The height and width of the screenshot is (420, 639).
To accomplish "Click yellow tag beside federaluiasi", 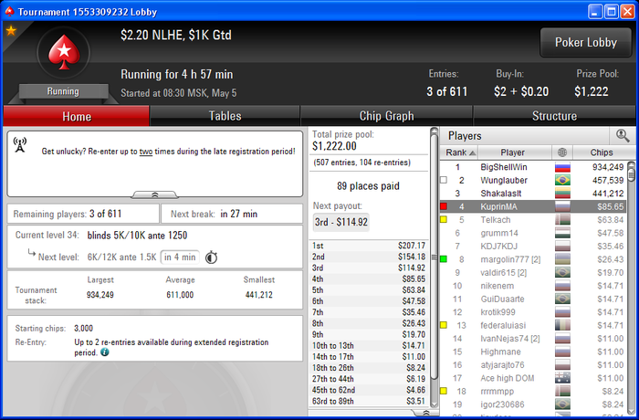I will tap(444, 325).
